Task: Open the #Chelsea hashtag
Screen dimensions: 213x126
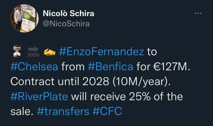Action: (34, 67)
